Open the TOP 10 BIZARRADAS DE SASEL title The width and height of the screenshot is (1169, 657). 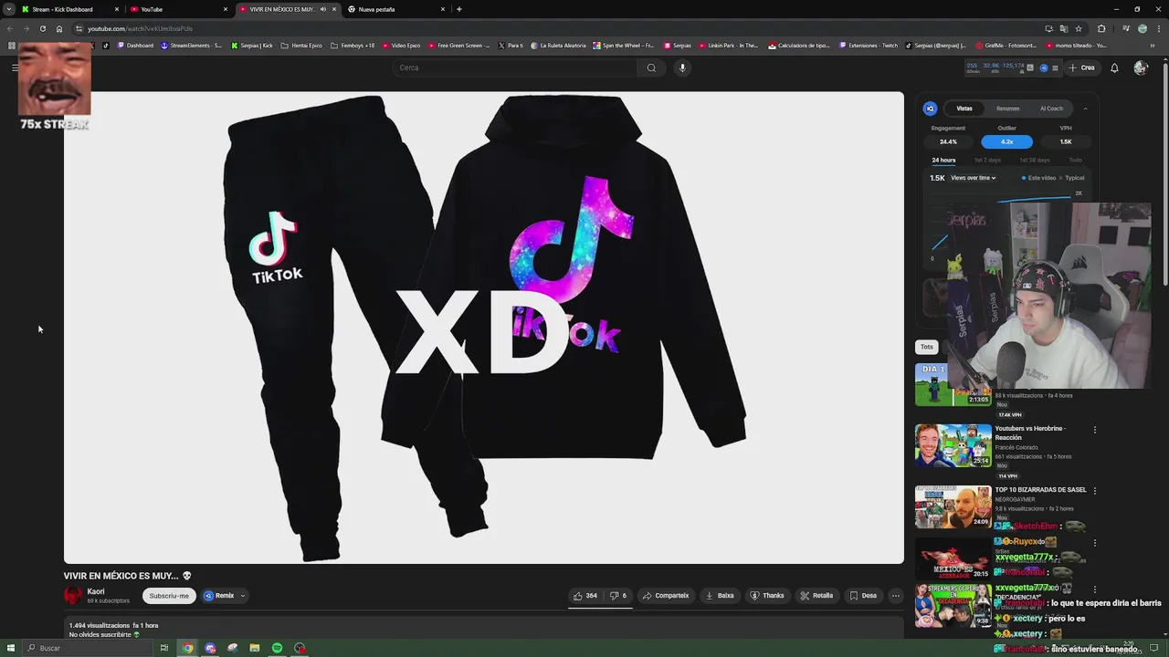pos(1040,490)
